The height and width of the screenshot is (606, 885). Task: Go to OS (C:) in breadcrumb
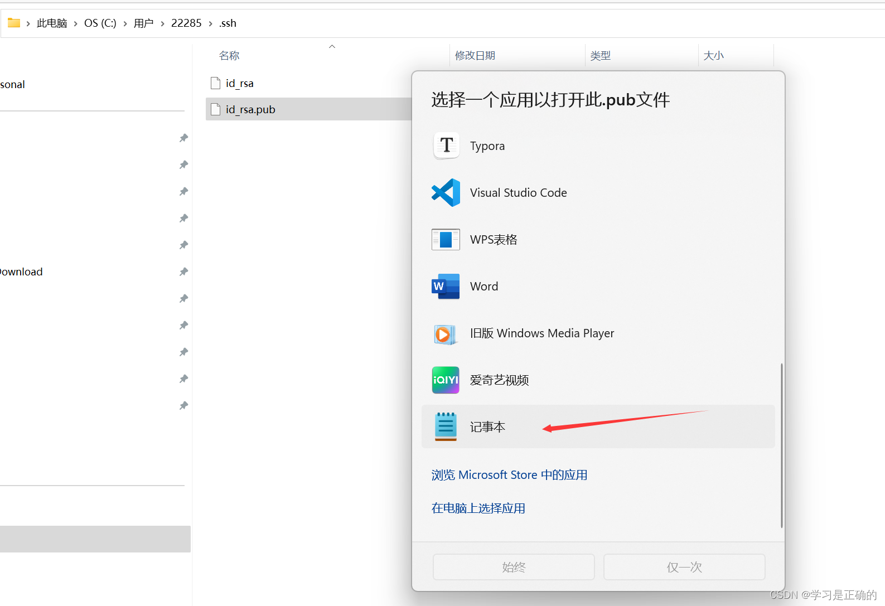(100, 23)
